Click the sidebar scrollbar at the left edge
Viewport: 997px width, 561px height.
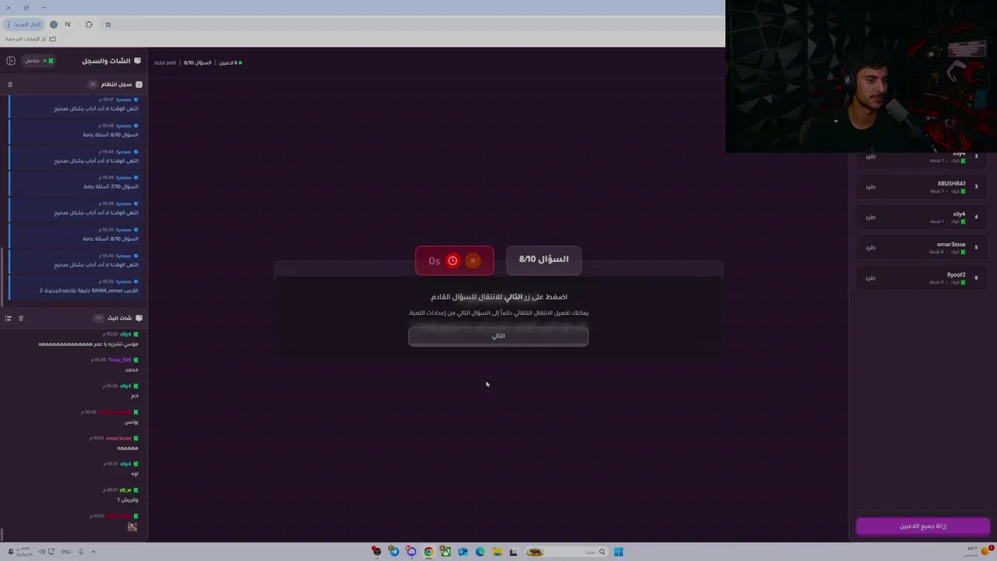[x=2, y=277]
